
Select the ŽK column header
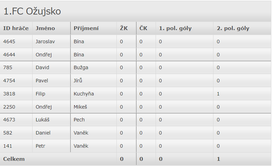click(x=124, y=28)
